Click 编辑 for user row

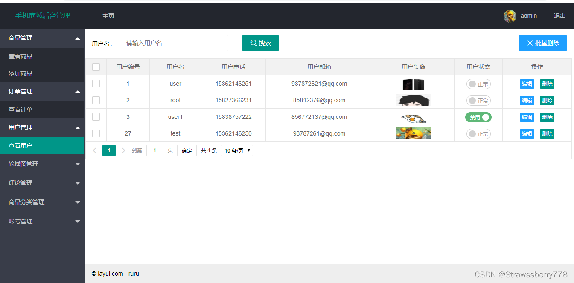[x=527, y=84]
